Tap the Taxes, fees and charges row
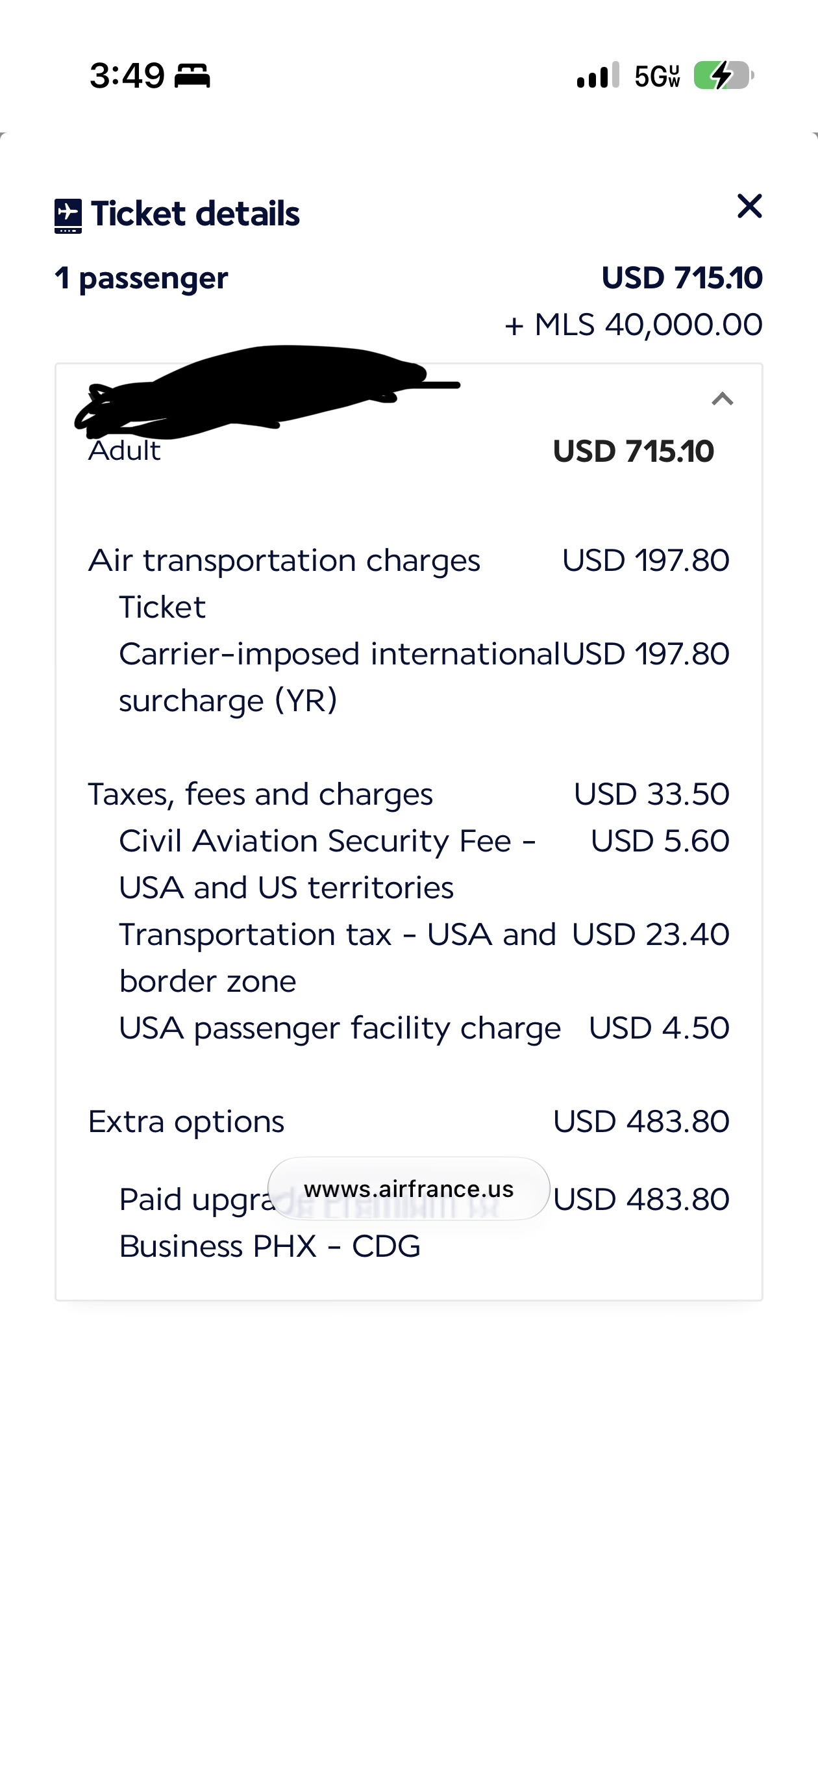This screenshot has width=818, height=1777. 408,794
